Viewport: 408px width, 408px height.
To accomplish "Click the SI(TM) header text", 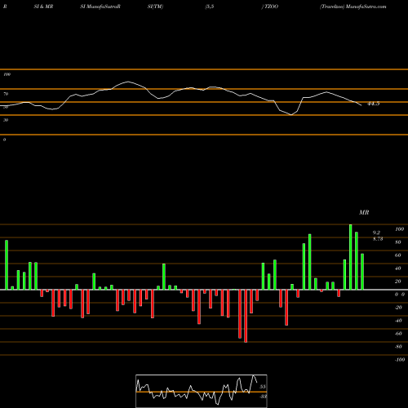I will pyautogui.click(x=155, y=7).
